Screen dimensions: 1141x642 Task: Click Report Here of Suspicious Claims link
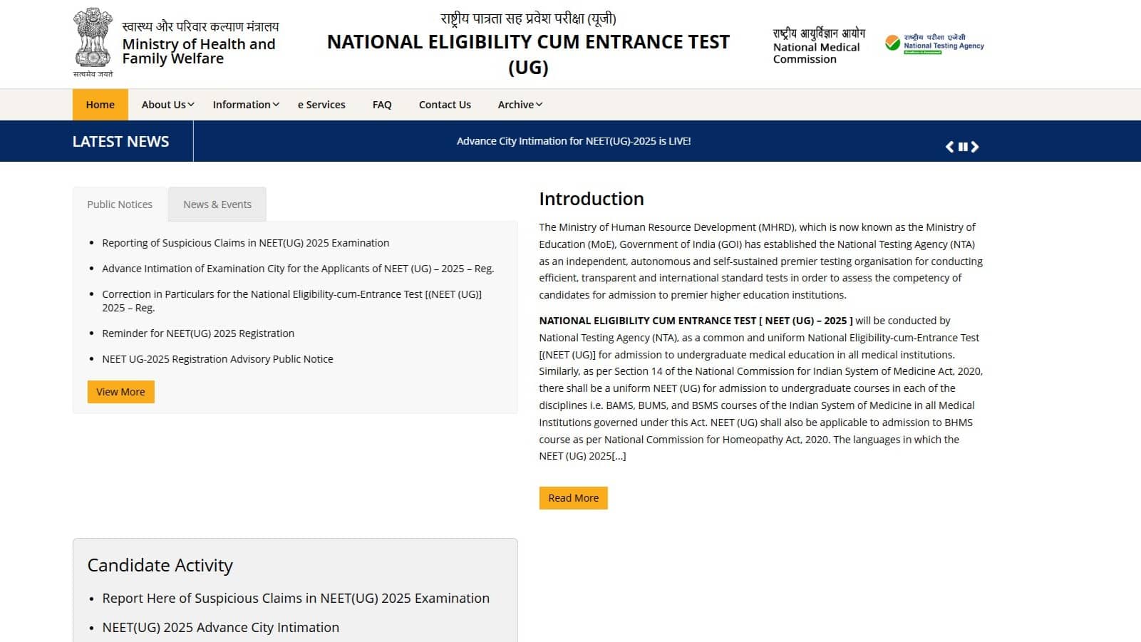point(296,598)
